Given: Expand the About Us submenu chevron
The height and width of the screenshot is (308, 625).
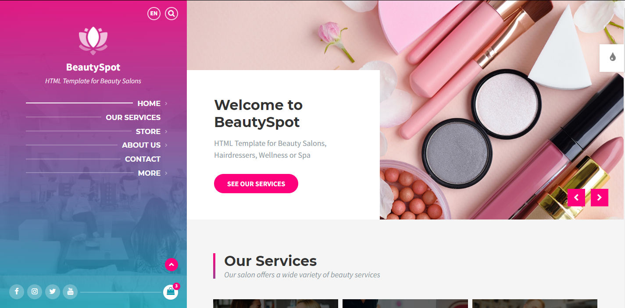Looking at the screenshot, I should point(166,145).
